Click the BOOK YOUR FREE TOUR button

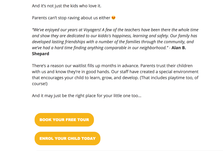click(x=64, y=120)
